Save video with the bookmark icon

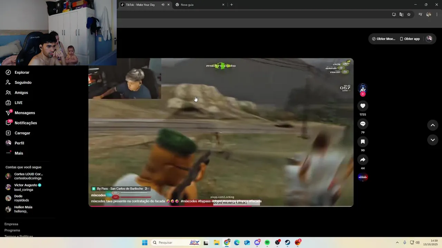click(363, 142)
